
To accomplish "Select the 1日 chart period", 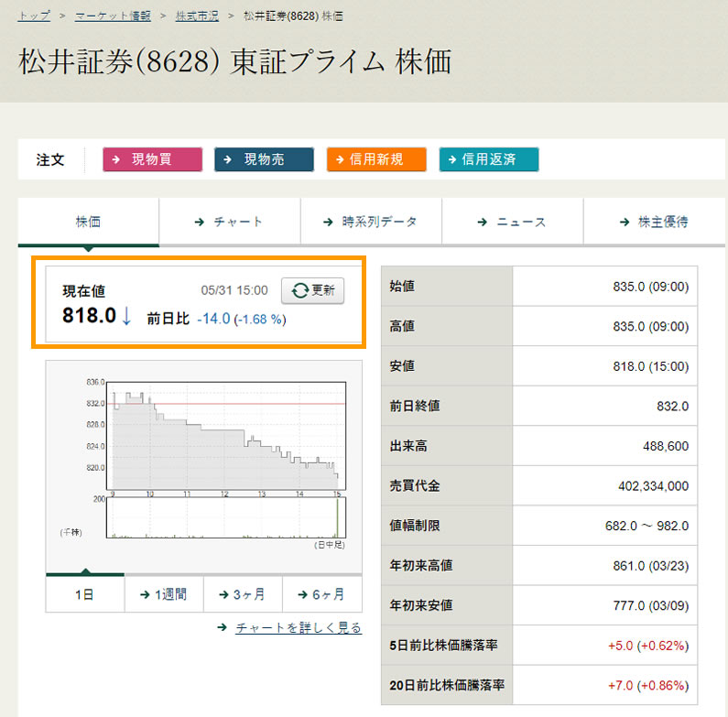I will 84,594.
